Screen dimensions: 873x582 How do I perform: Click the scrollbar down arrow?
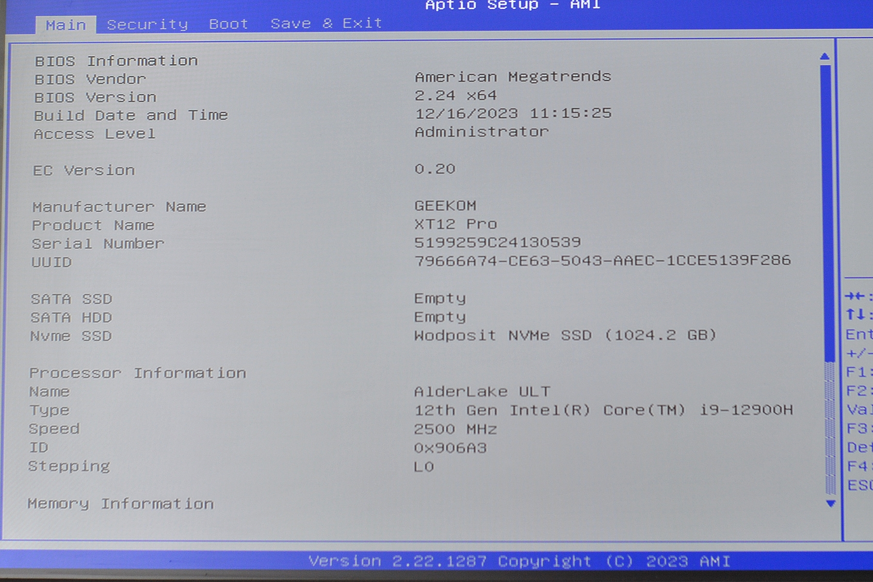click(x=830, y=503)
